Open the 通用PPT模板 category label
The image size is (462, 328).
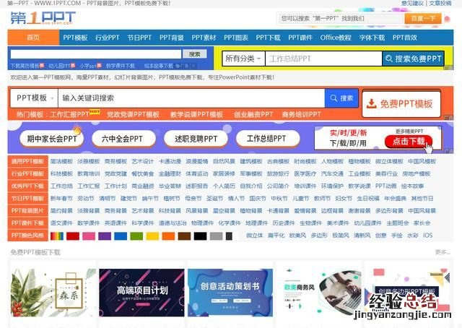[27, 161]
